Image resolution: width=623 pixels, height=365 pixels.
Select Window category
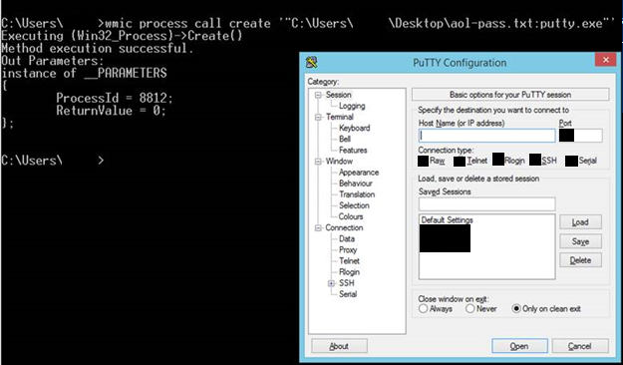point(339,162)
